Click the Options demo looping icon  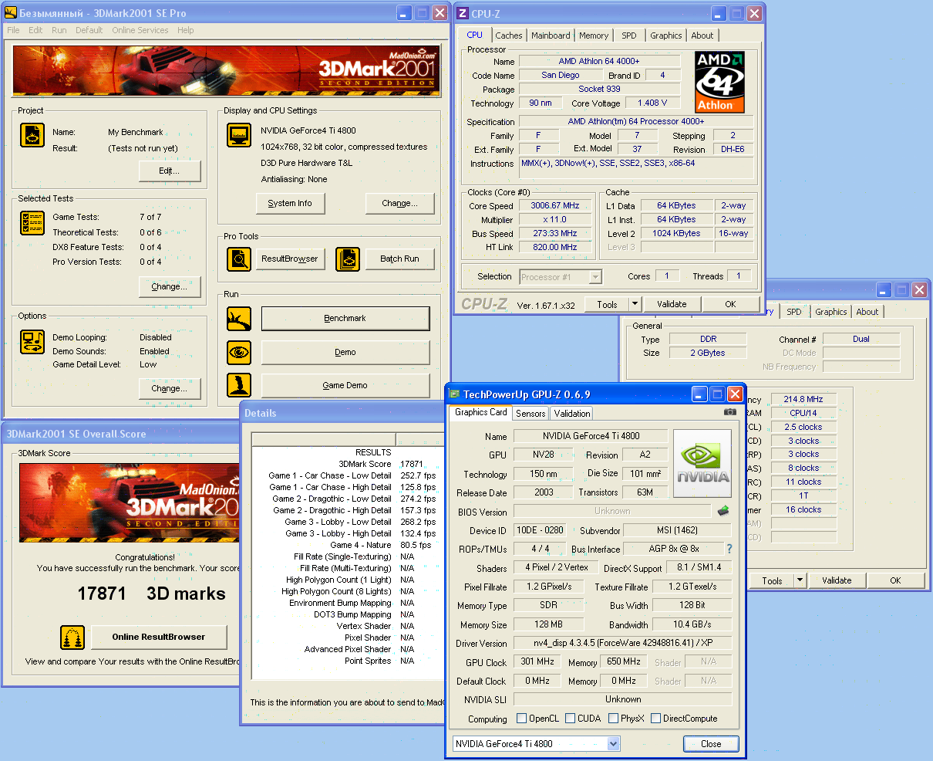click(x=32, y=341)
